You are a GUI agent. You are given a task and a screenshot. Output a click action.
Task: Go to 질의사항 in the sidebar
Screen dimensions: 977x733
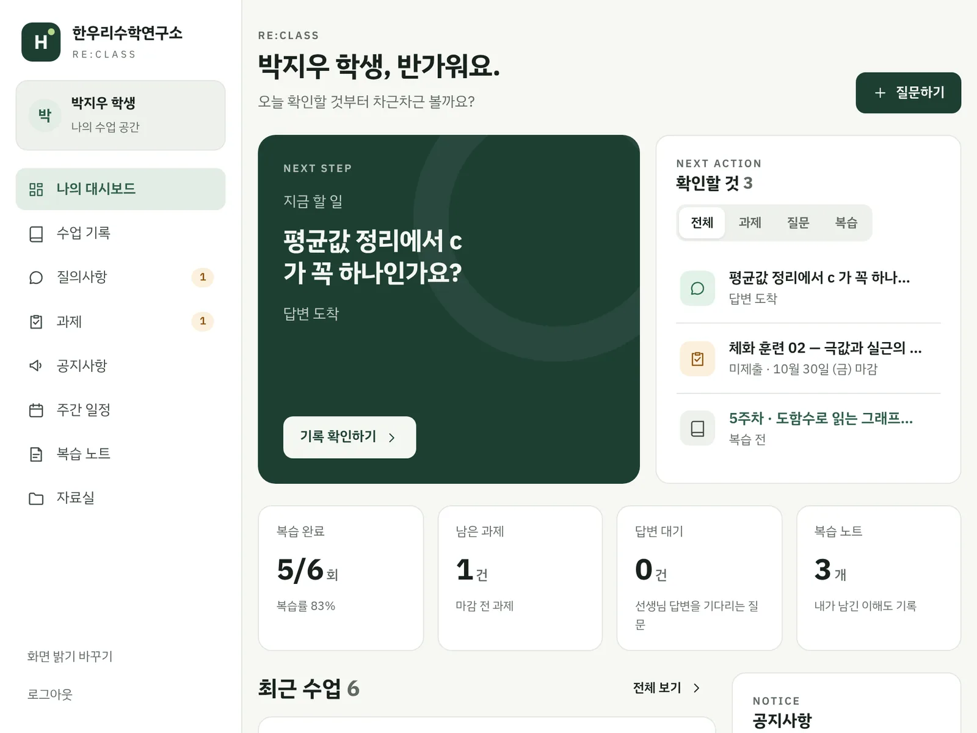pos(120,277)
